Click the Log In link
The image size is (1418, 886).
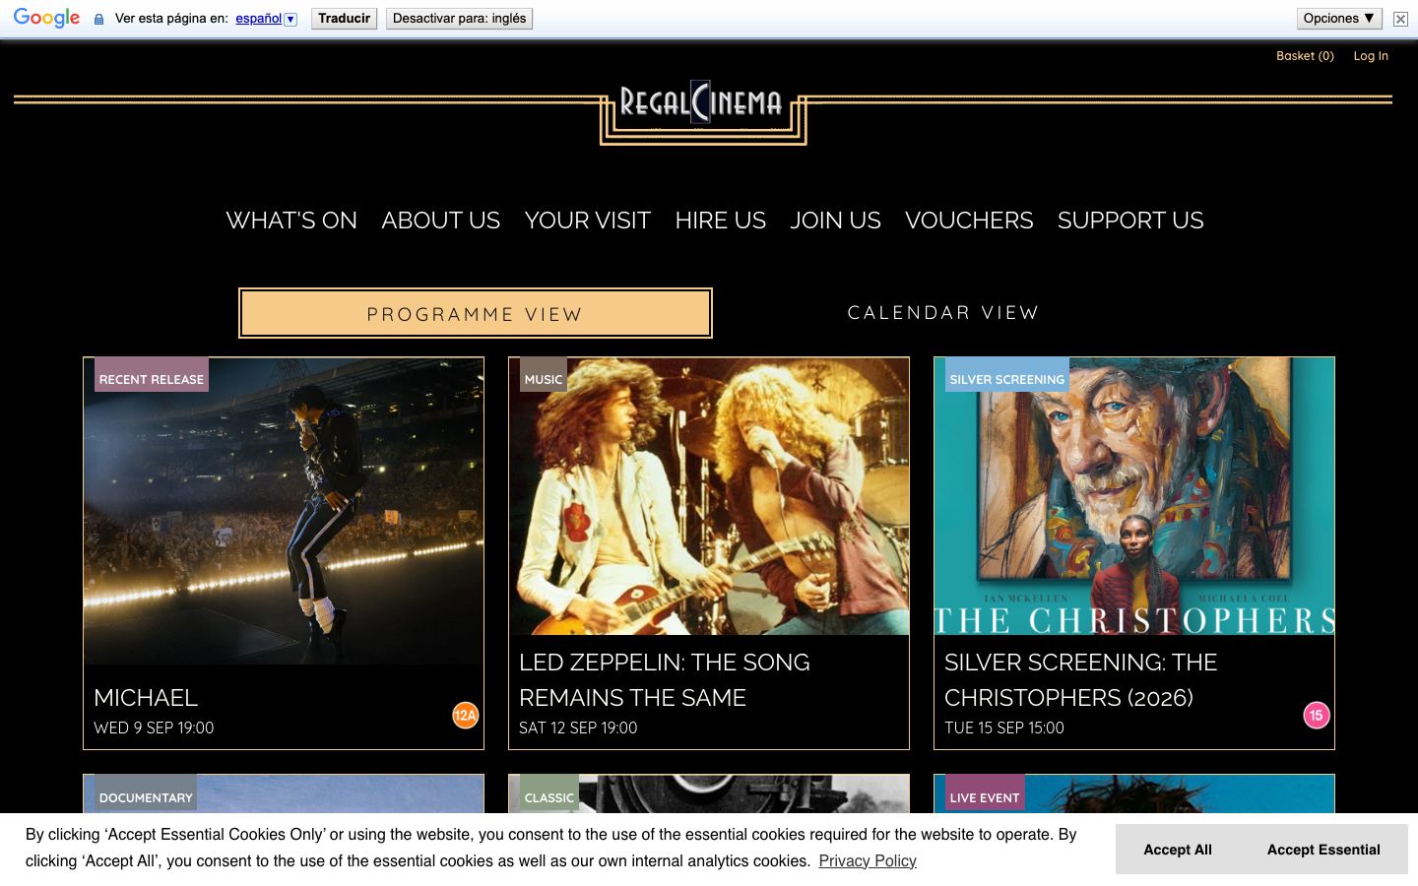1371,56
